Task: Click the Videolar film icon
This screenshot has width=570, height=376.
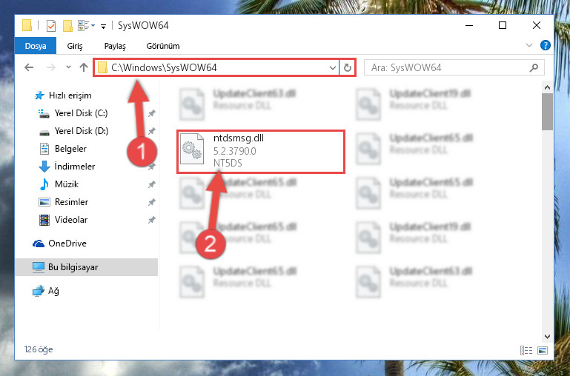Action: coord(44,220)
